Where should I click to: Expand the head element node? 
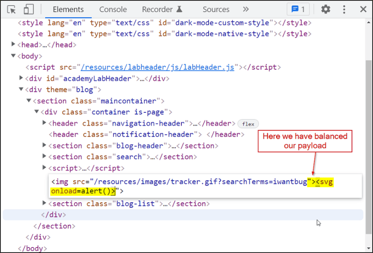(14, 44)
